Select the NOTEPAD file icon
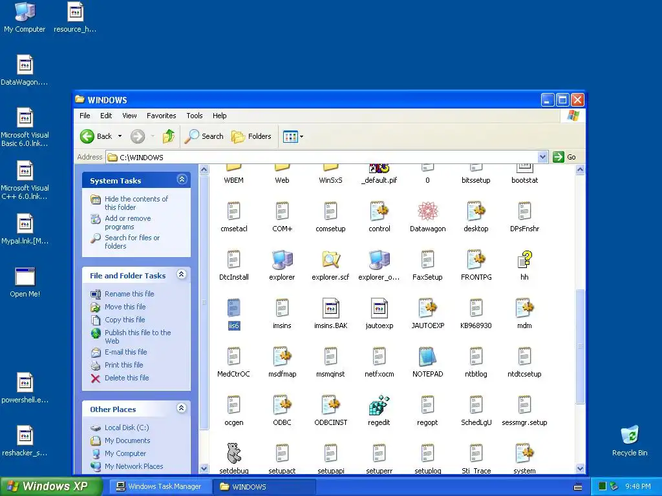Screen dimensions: 662x496 pyautogui.click(x=427, y=356)
